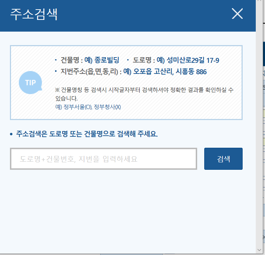Screen dimensions: 265x255
Task: Click the scrollbar up arrow at top right
Action: coord(259,1)
